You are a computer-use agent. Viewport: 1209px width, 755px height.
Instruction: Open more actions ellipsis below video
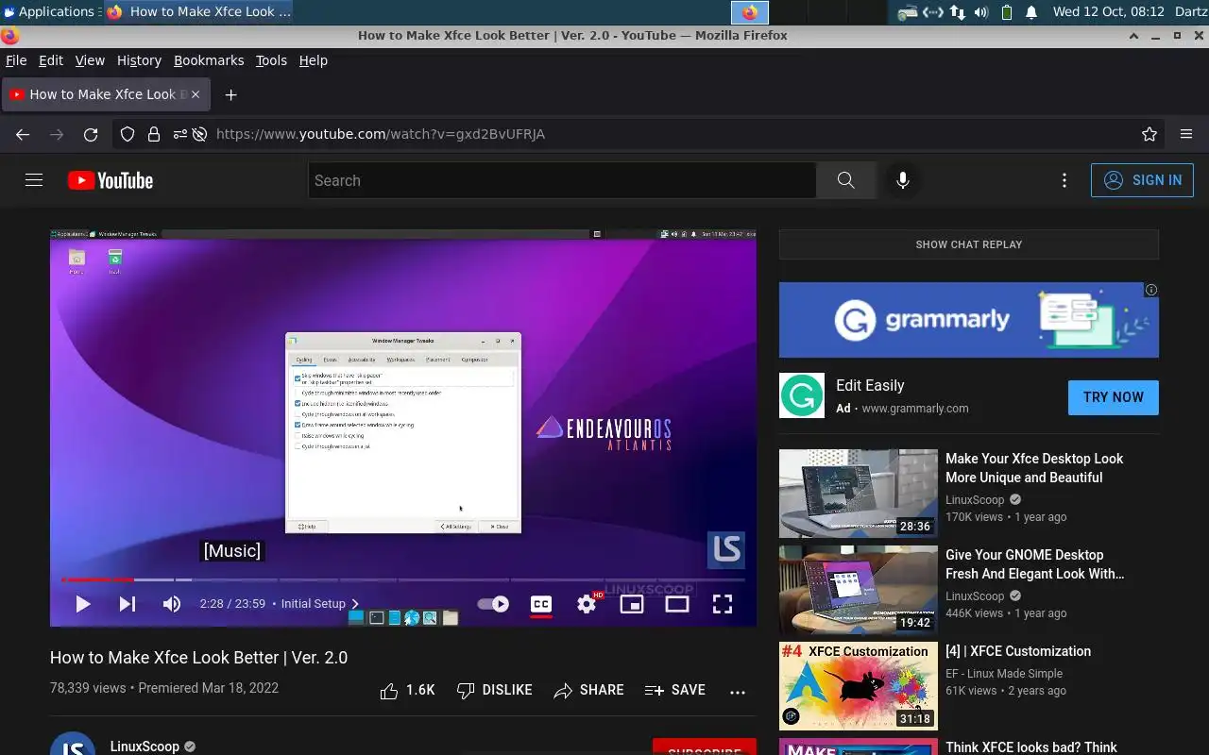[x=738, y=692]
